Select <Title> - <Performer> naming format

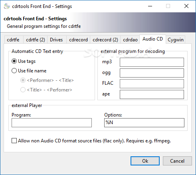click(x=46, y=90)
